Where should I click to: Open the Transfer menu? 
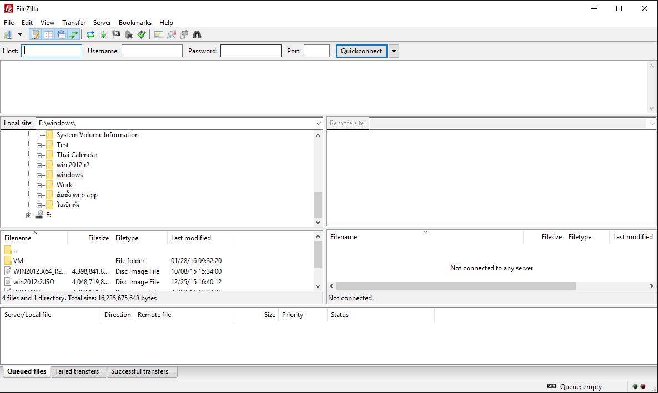[x=74, y=23]
